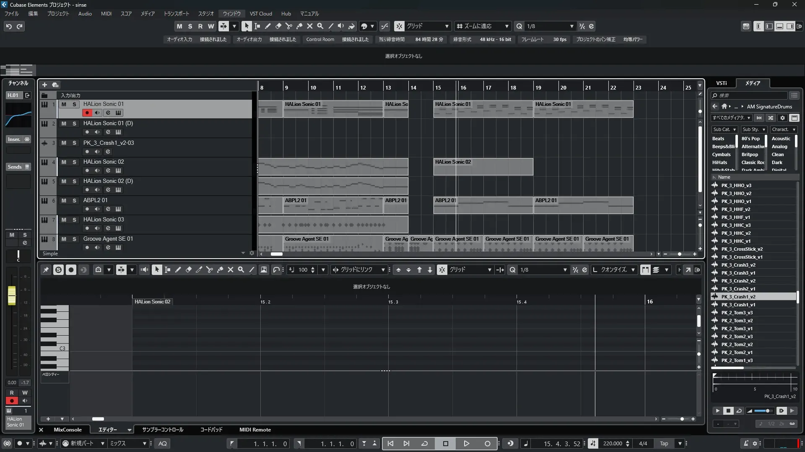Image resolution: width=805 pixels, height=452 pixels.
Task: Select PK_3_Crash2_v2 in media list
Action: tap(738, 281)
